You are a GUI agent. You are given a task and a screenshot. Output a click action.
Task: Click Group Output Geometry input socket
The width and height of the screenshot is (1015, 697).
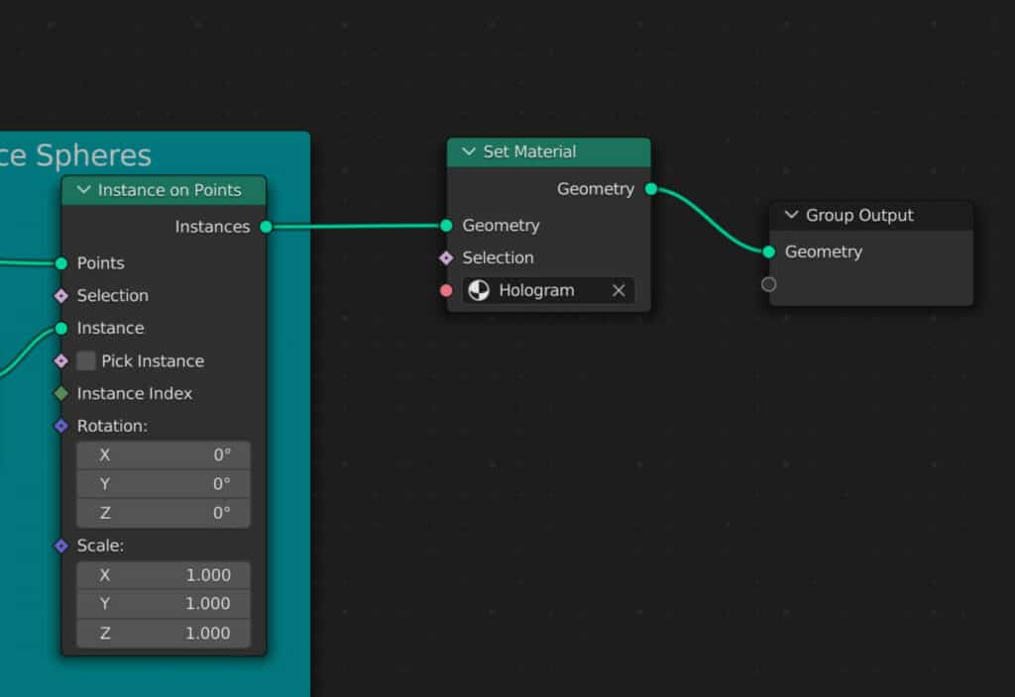click(x=768, y=251)
